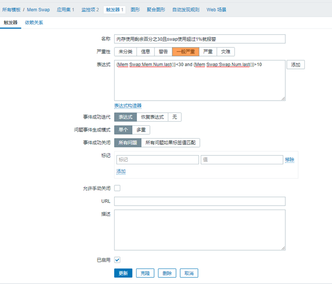Grab the description textarea resize handle
This screenshot has width=332, height=284.
[x=283, y=248]
